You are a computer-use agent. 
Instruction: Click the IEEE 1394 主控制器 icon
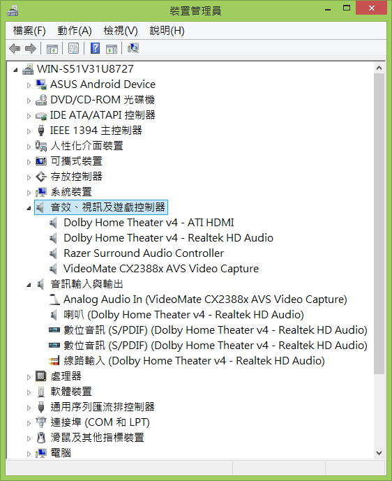[x=41, y=131]
